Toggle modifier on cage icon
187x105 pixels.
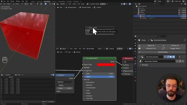[165, 57]
